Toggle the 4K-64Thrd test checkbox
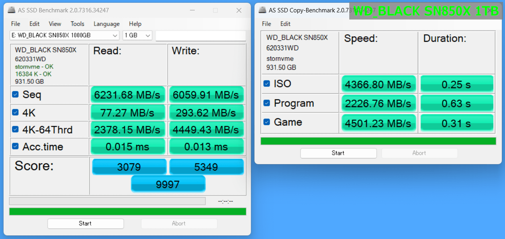 point(15,129)
